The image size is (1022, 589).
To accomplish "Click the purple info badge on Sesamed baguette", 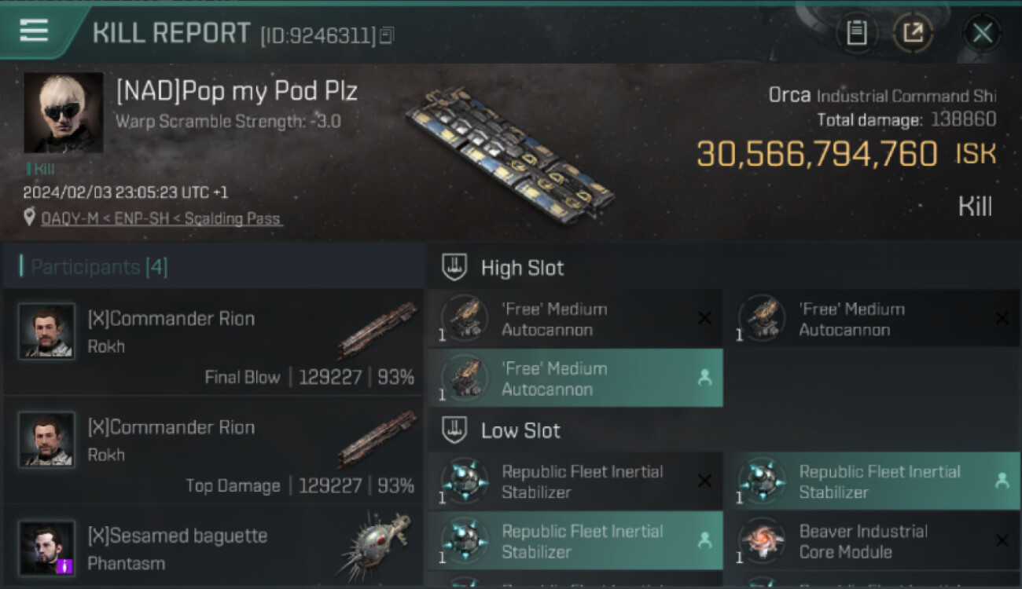I will [65, 565].
